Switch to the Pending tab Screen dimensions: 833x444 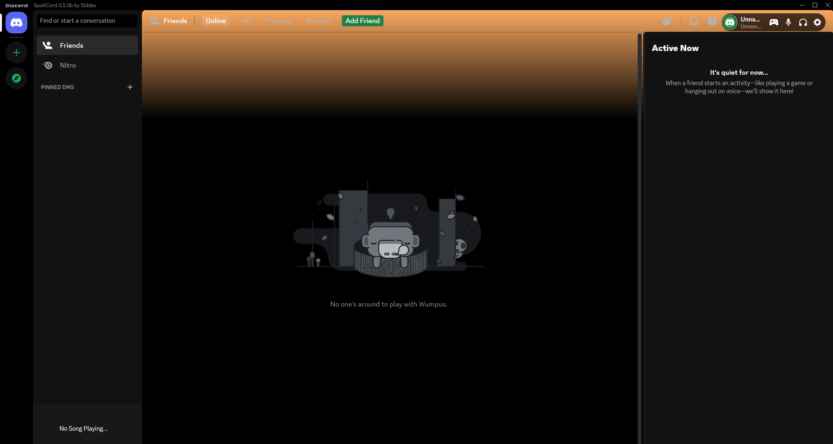click(x=278, y=21)
